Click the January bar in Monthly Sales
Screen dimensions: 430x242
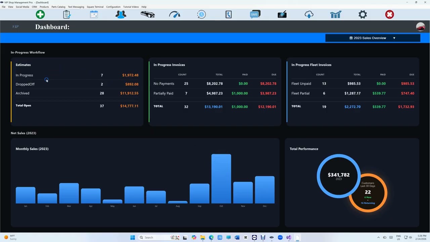(x=26, y=195)
